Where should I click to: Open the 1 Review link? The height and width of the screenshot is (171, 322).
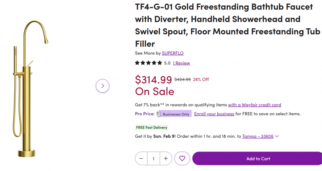[181, 63]
